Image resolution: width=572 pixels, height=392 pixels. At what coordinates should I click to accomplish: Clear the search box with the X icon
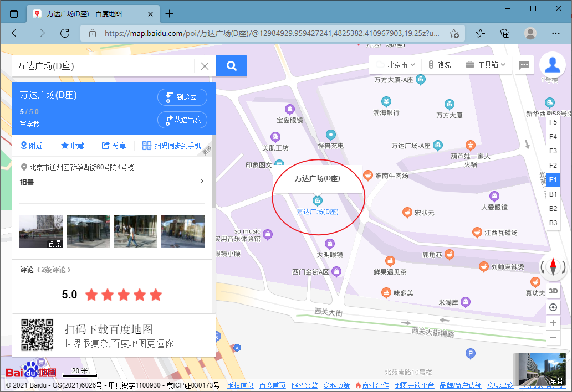pyautogui.click(x=205, y=66)
